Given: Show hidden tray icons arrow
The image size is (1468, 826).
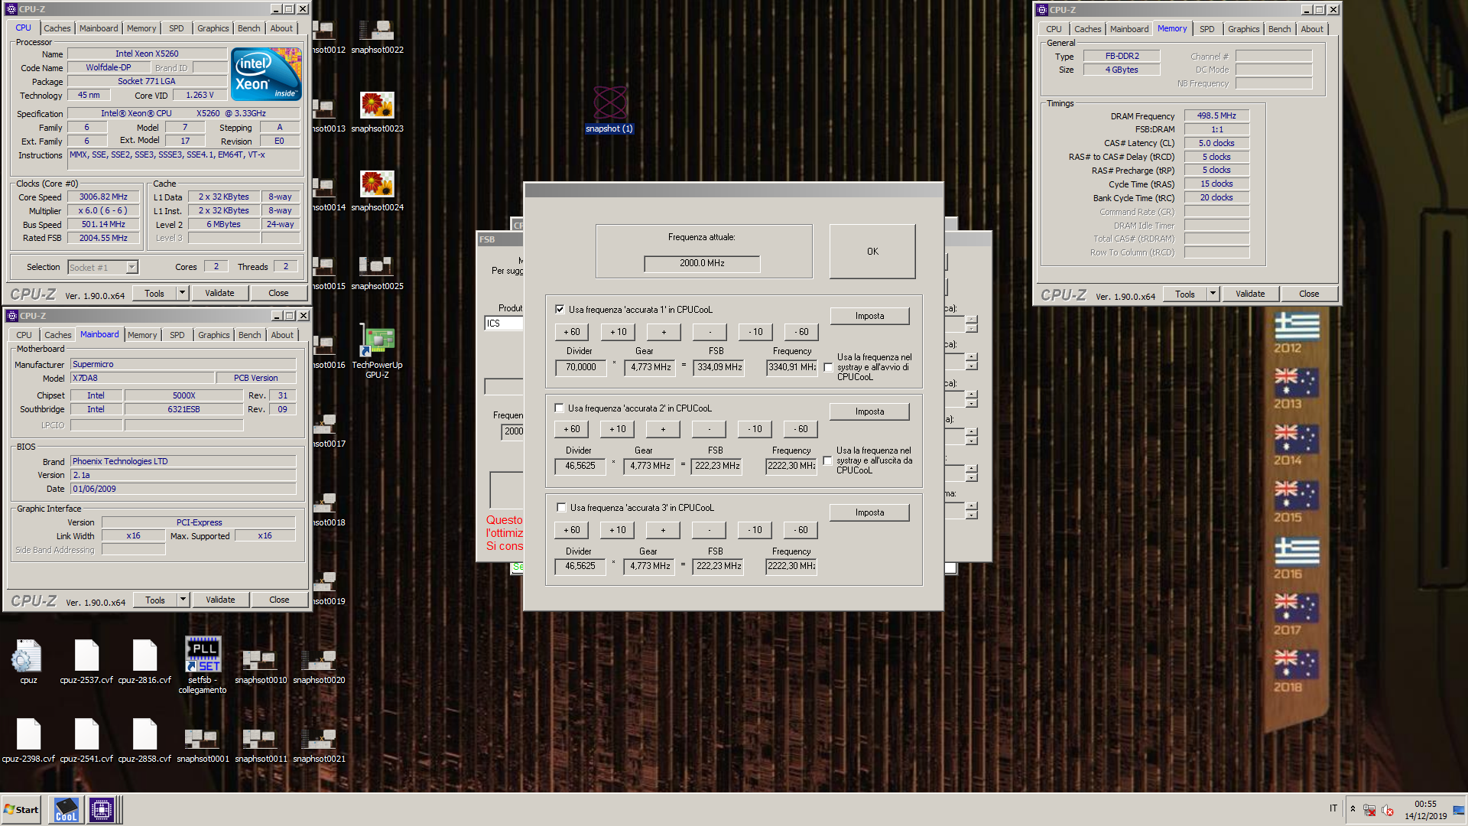Looking at the screenshot, I should (1353, 809).
